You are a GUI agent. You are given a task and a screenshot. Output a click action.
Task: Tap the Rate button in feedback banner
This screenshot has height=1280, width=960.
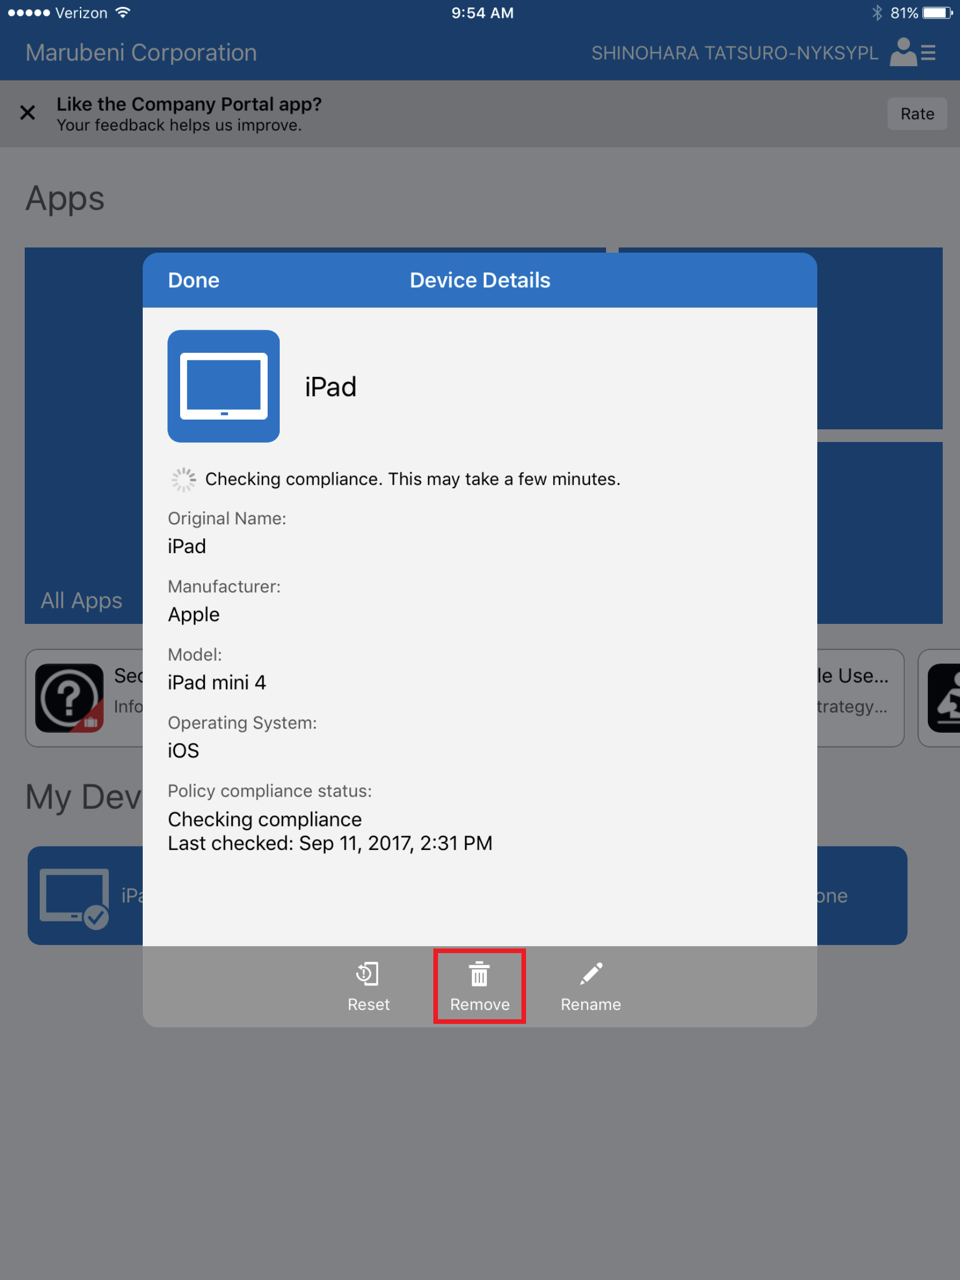click(917, 113)
